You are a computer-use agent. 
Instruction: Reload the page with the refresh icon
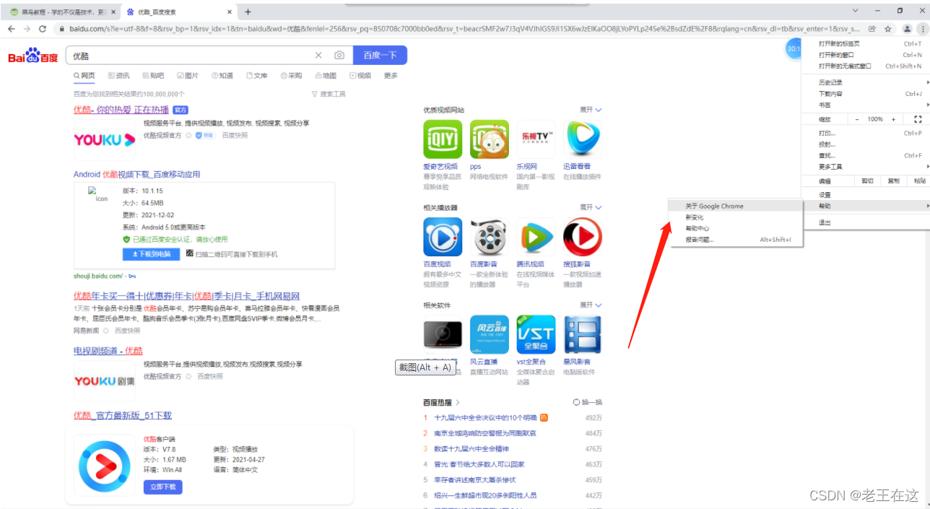43,29
